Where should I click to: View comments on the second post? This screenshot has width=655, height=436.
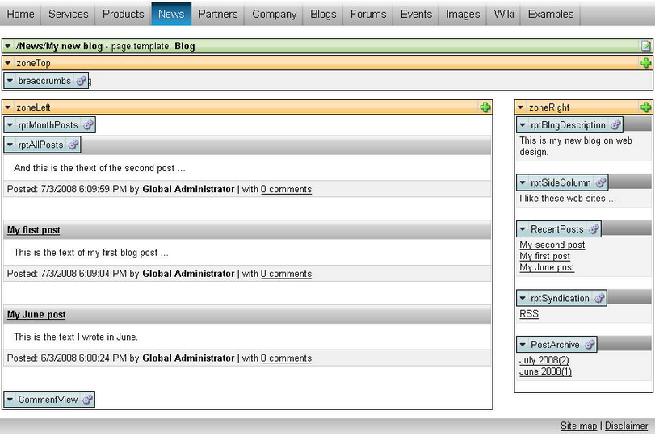click(286, 189)
